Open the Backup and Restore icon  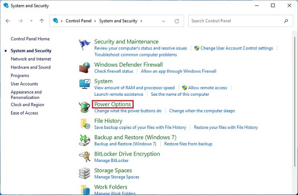(84, 140)
